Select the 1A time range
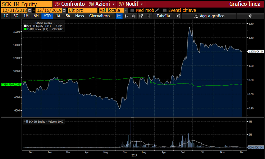 [x=58, y=16]
